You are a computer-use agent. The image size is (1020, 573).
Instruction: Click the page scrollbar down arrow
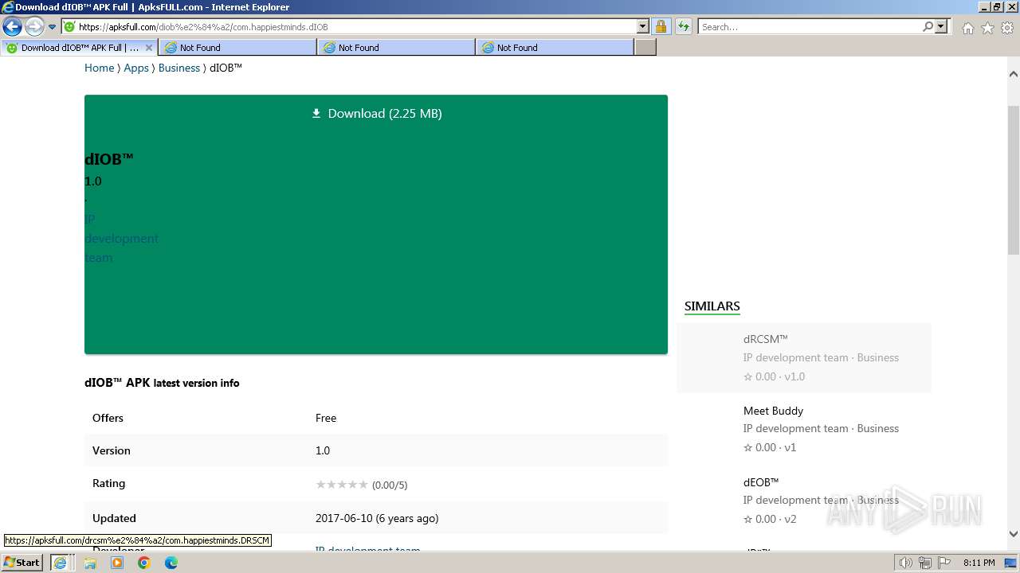point(1014,534)
